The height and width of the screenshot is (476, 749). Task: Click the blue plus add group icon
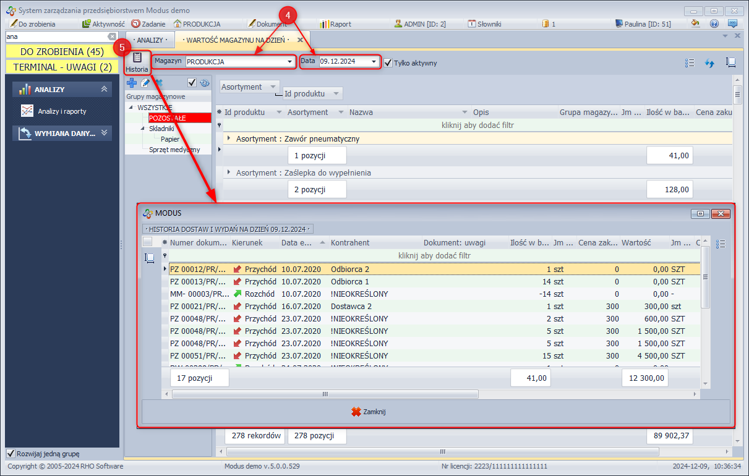click(x=132, y=83)
